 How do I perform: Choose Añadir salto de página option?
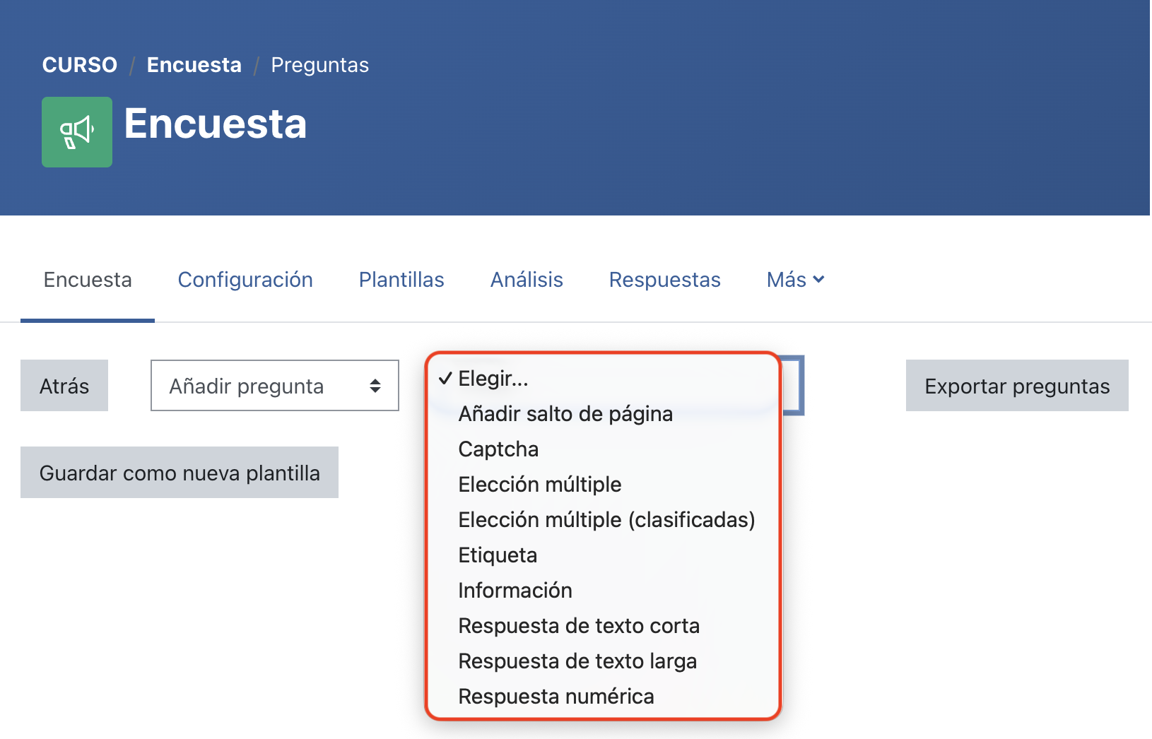(603, 414)
